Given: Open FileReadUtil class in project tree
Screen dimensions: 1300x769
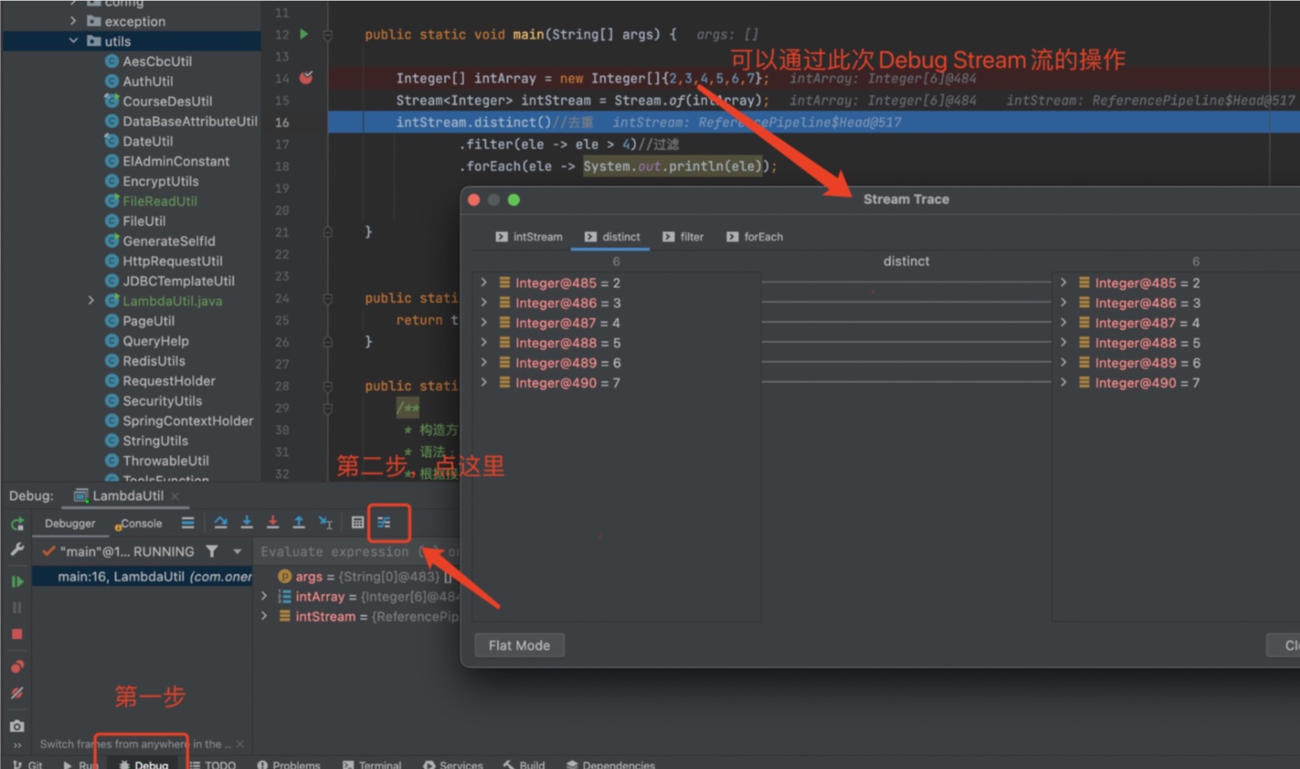Looking at the screenshot, I should (151, 201).
